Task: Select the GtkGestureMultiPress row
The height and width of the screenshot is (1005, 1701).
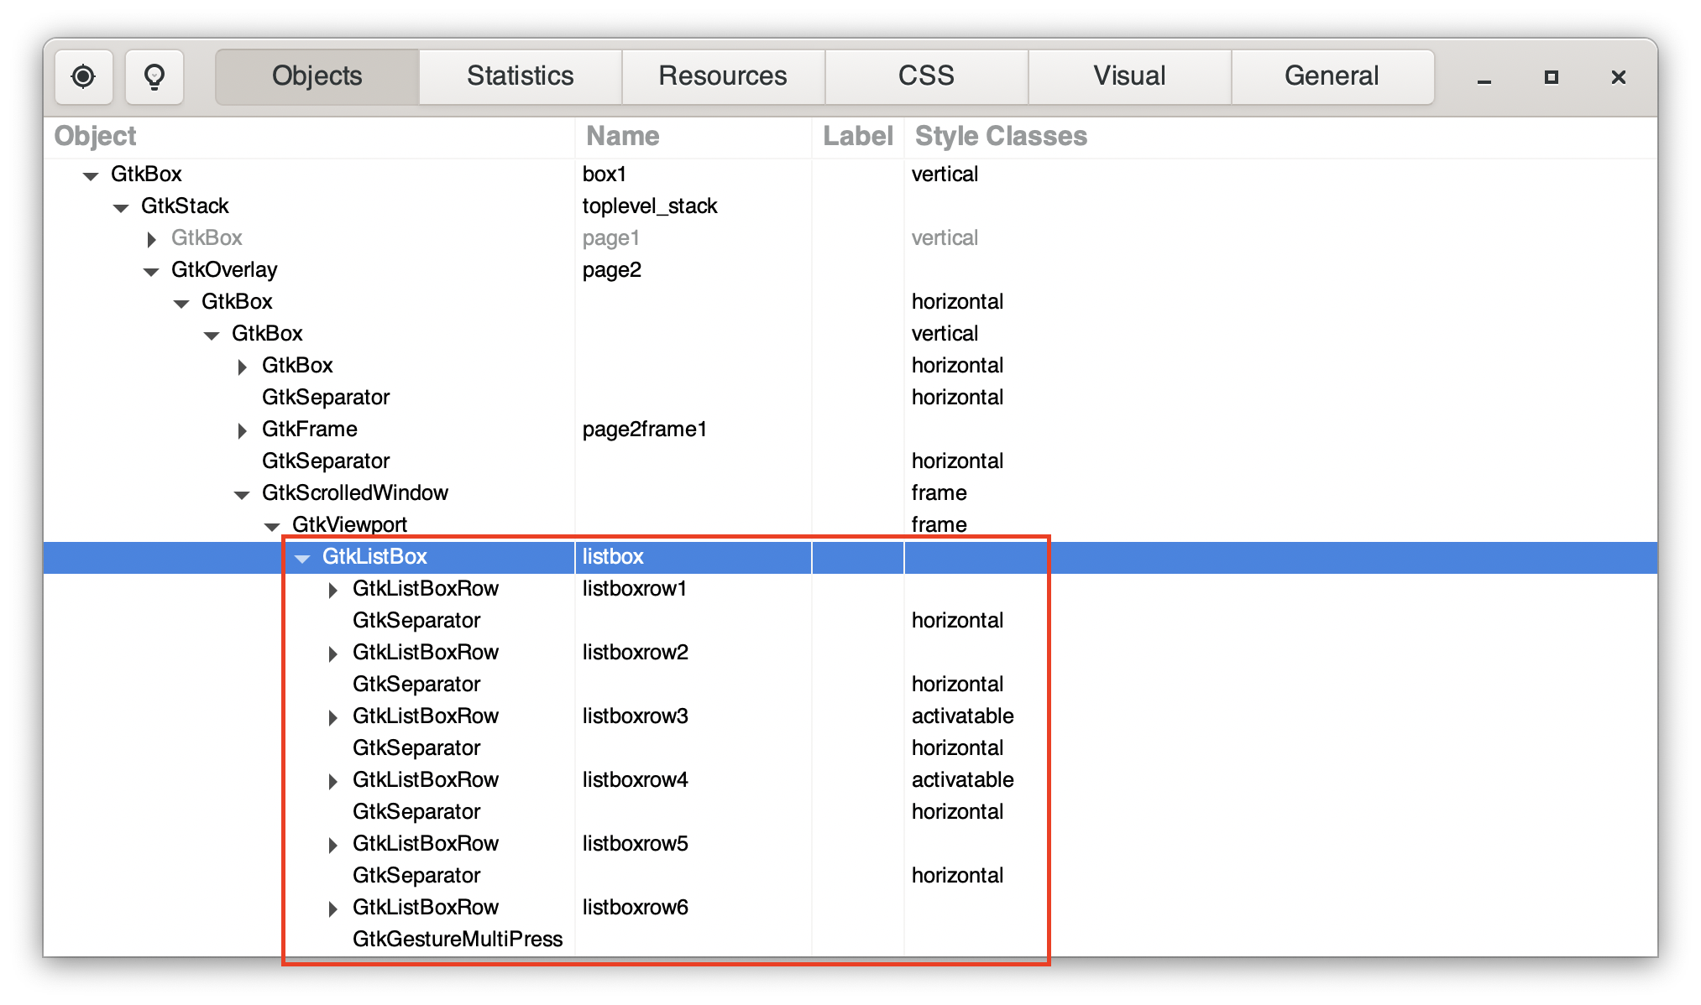Action: [x=457, y=939]
